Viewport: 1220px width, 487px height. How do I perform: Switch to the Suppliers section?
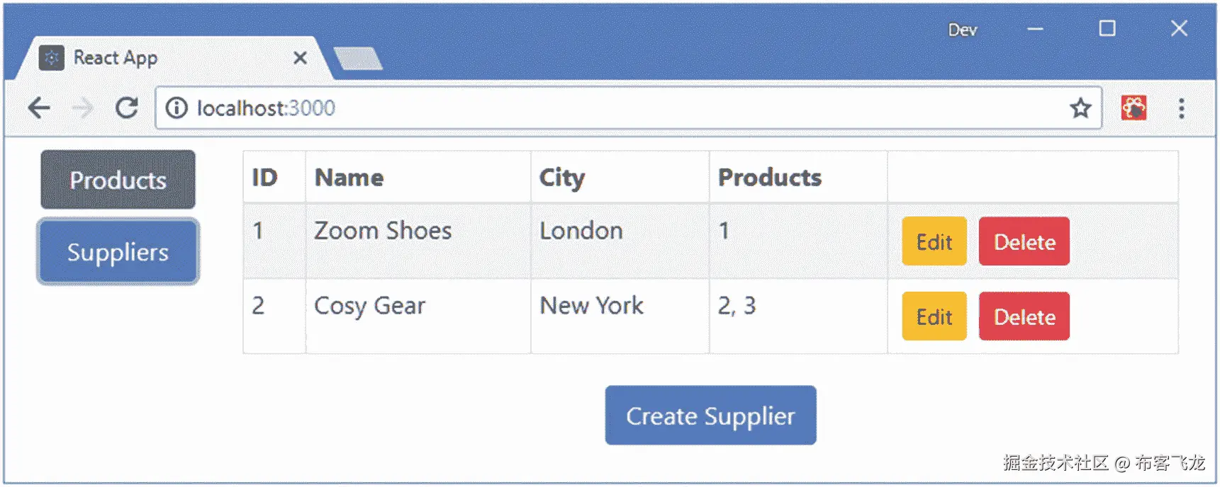118,252
